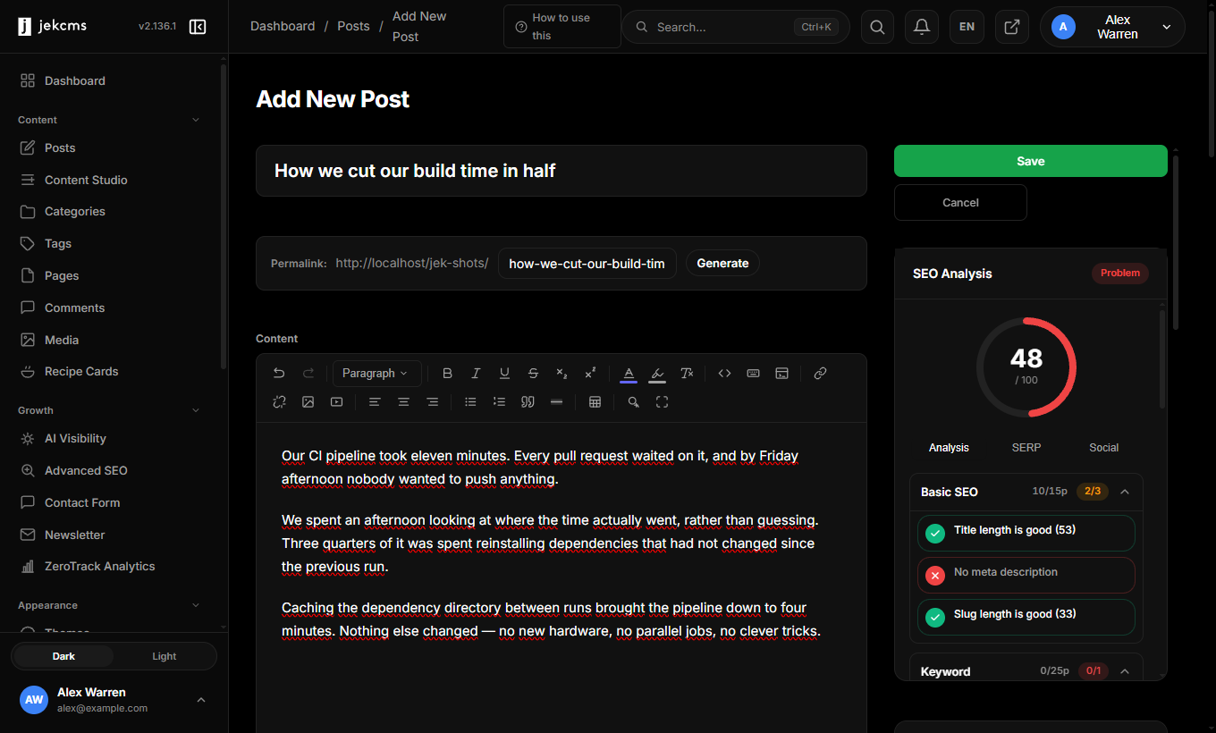Apply strikethrough formatting
Viewport: 1216px width, 733px height.
pos(534,374)
